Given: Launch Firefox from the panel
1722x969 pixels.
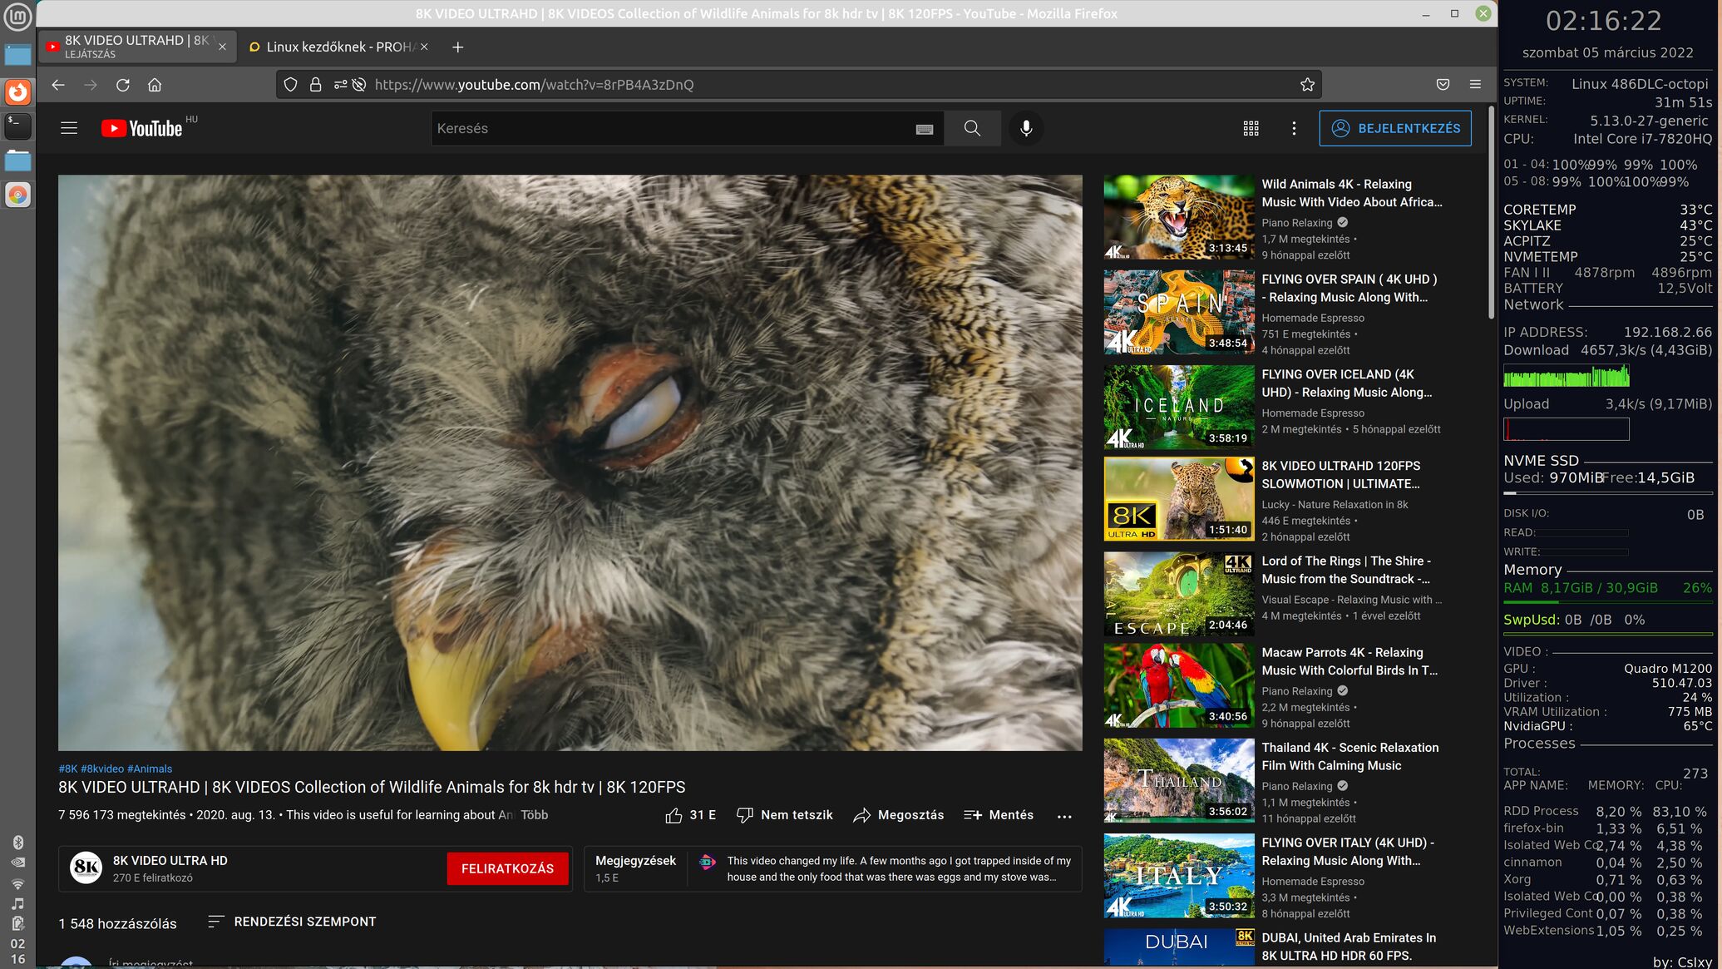Looking at the screenshot, I should [x=17, y=91].
